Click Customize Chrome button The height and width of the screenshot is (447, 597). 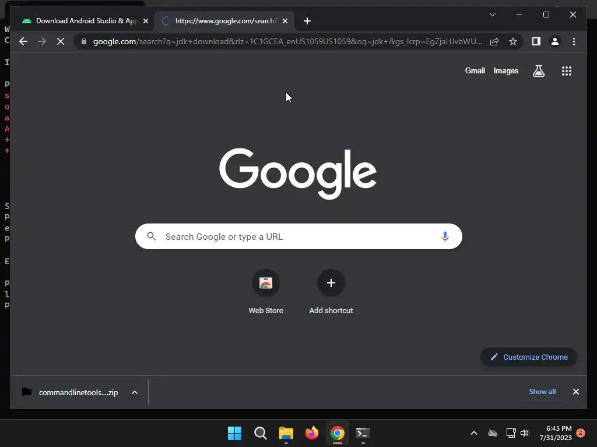(529, 357)
